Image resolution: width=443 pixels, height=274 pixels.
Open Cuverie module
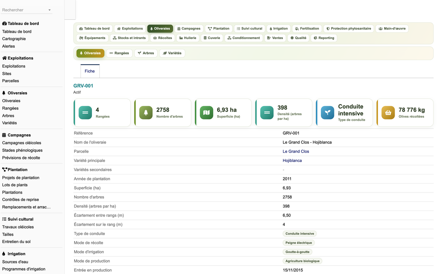pyautogui.click(x=212, y=38)
